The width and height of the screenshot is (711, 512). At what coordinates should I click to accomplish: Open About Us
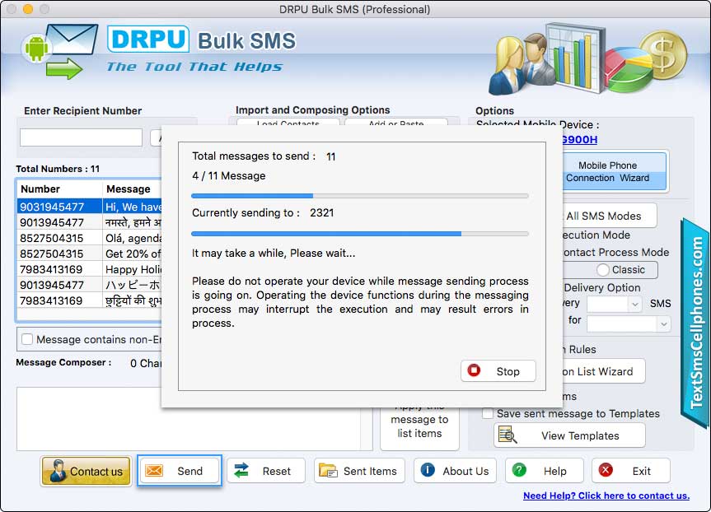coord(455,471)
